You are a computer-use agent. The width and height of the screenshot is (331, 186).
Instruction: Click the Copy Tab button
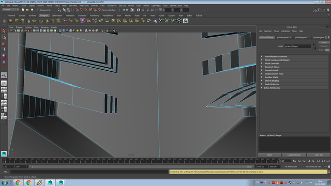coord(319,155)
